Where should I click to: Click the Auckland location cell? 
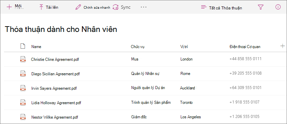pos(188,88)
